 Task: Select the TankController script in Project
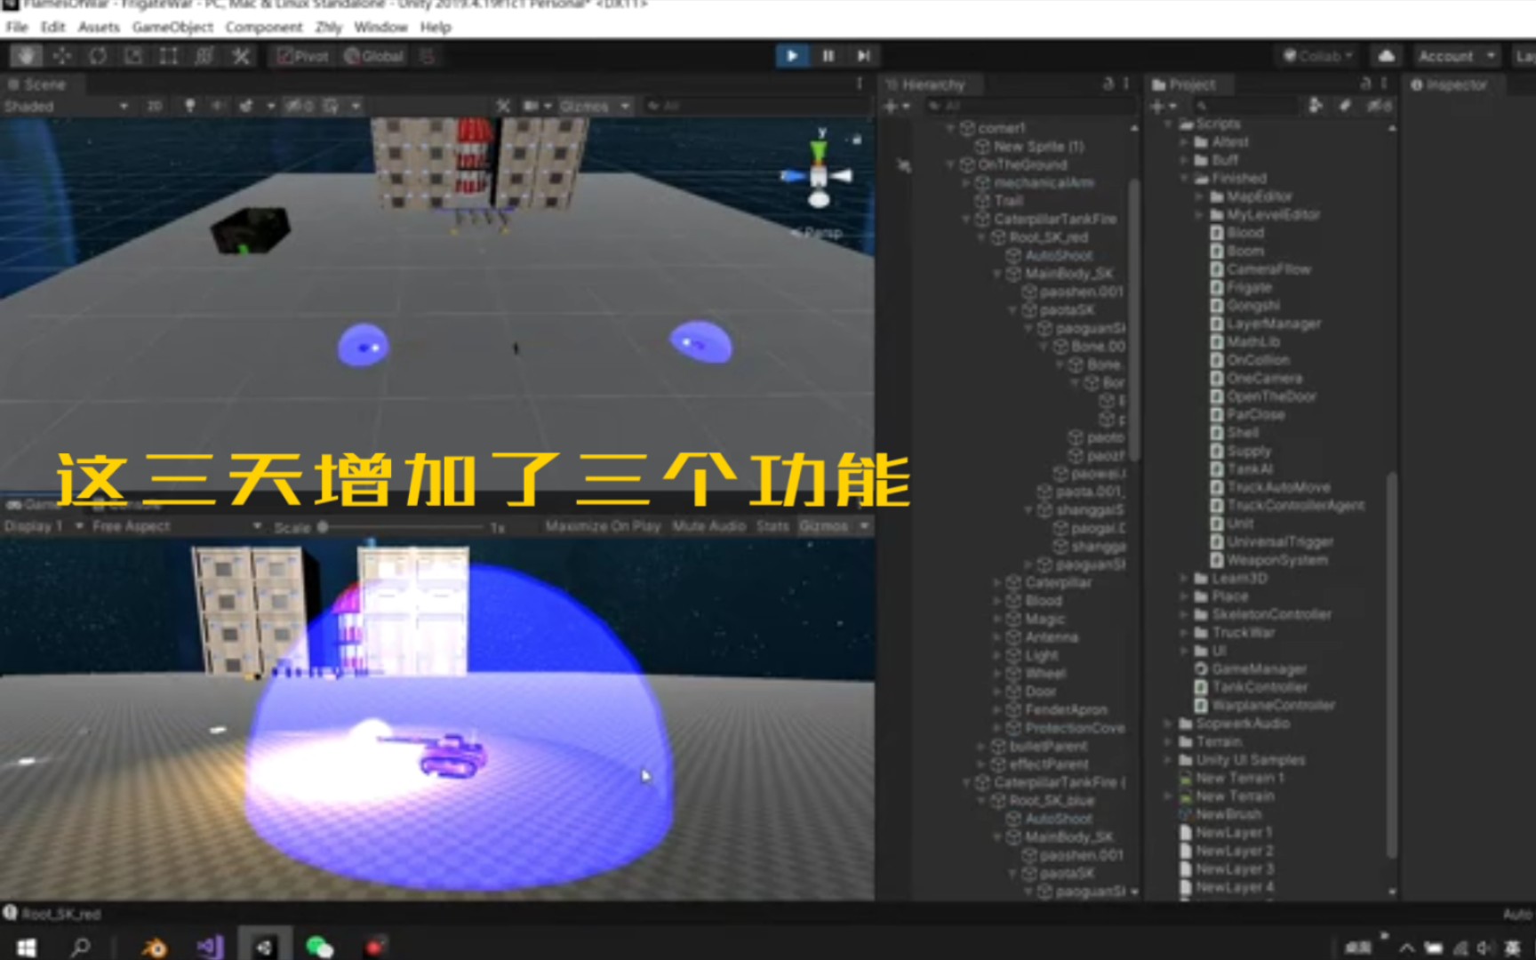click(x=1260, y=686)
